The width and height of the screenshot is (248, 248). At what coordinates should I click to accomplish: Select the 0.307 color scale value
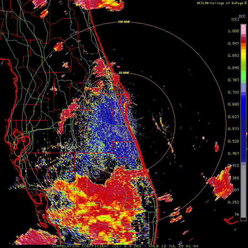[233, 190]
